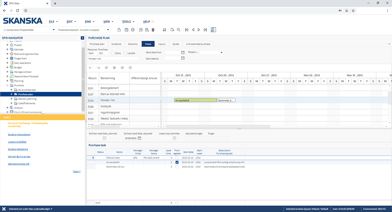Image resolution: width=392 pixels, height=212 pixels.
Task: Click the Target chart bullseye icon
Action: click(x=12, y=58)
